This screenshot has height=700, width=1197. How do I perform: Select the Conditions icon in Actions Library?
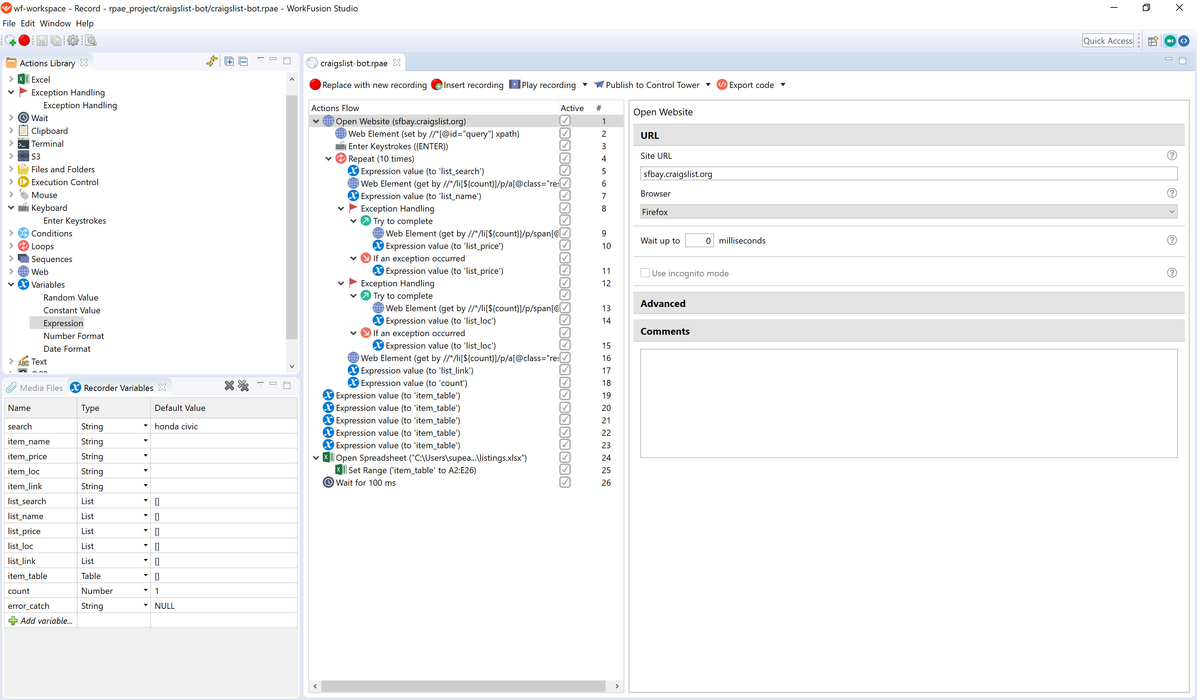(x=23, y=233)
